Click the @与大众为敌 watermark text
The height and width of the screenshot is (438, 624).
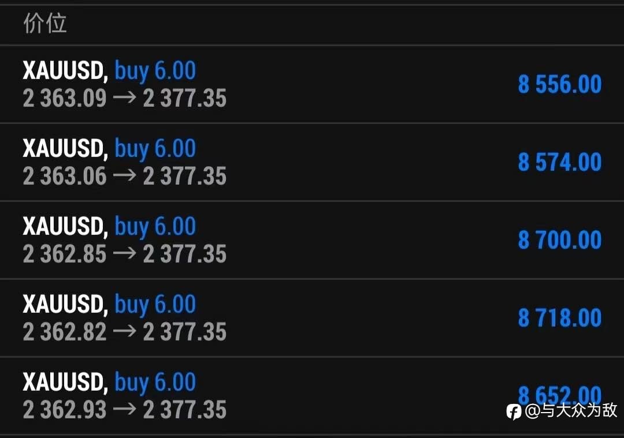pos(571,410)
